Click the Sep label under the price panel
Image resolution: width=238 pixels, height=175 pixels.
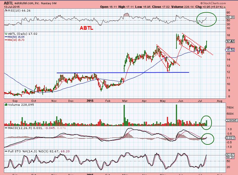coord(15,101)
